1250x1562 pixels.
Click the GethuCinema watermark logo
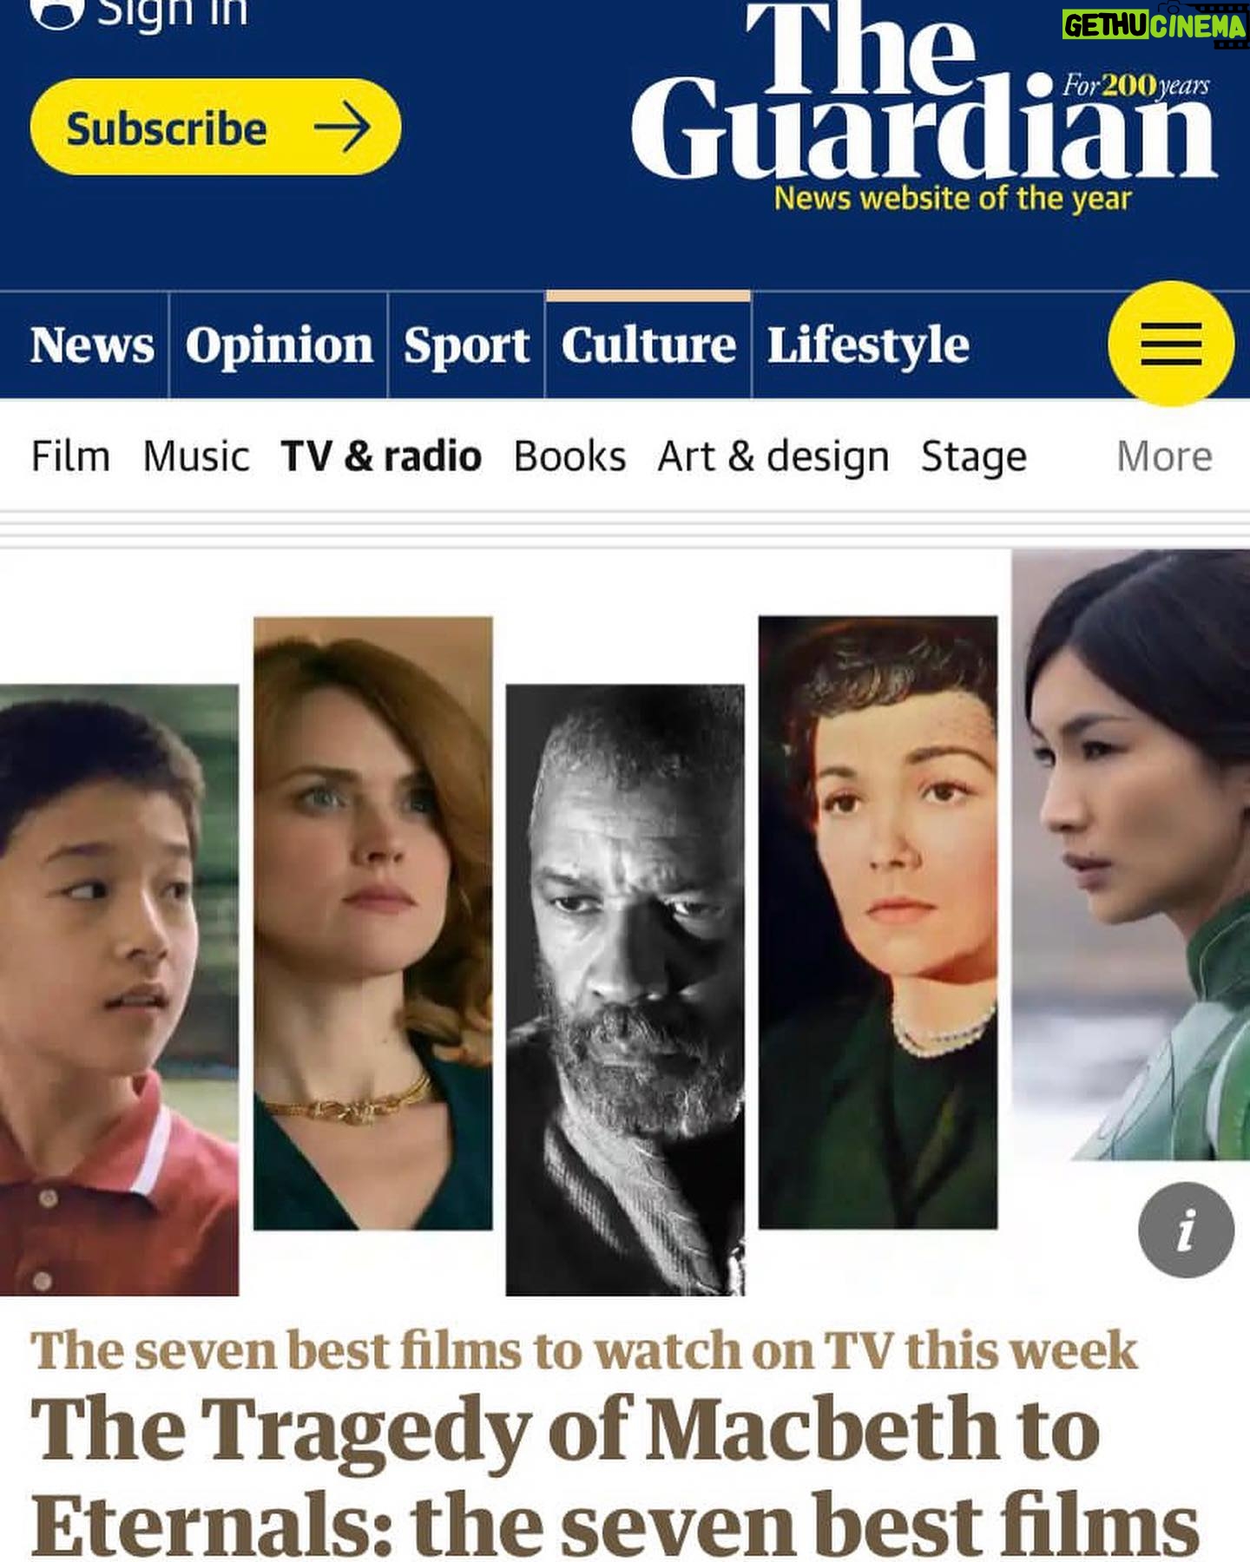[1155, 24]
